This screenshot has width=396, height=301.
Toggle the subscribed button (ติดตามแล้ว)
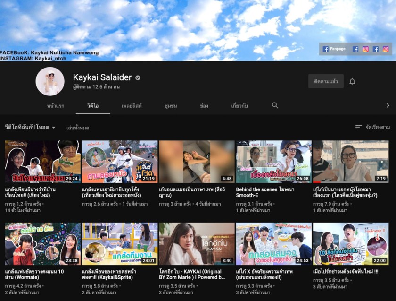[x=326, y=81]
